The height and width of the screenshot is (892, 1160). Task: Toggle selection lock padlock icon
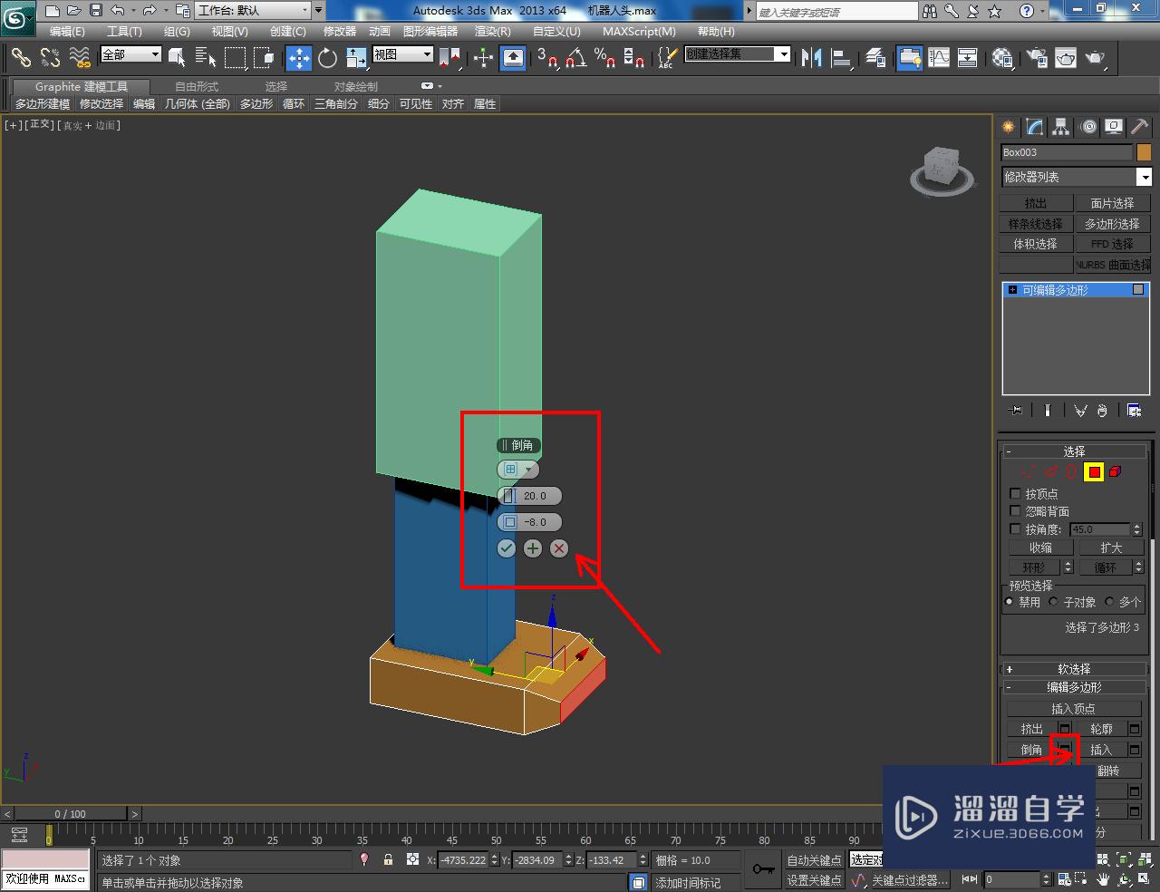(x=388, y=859)
